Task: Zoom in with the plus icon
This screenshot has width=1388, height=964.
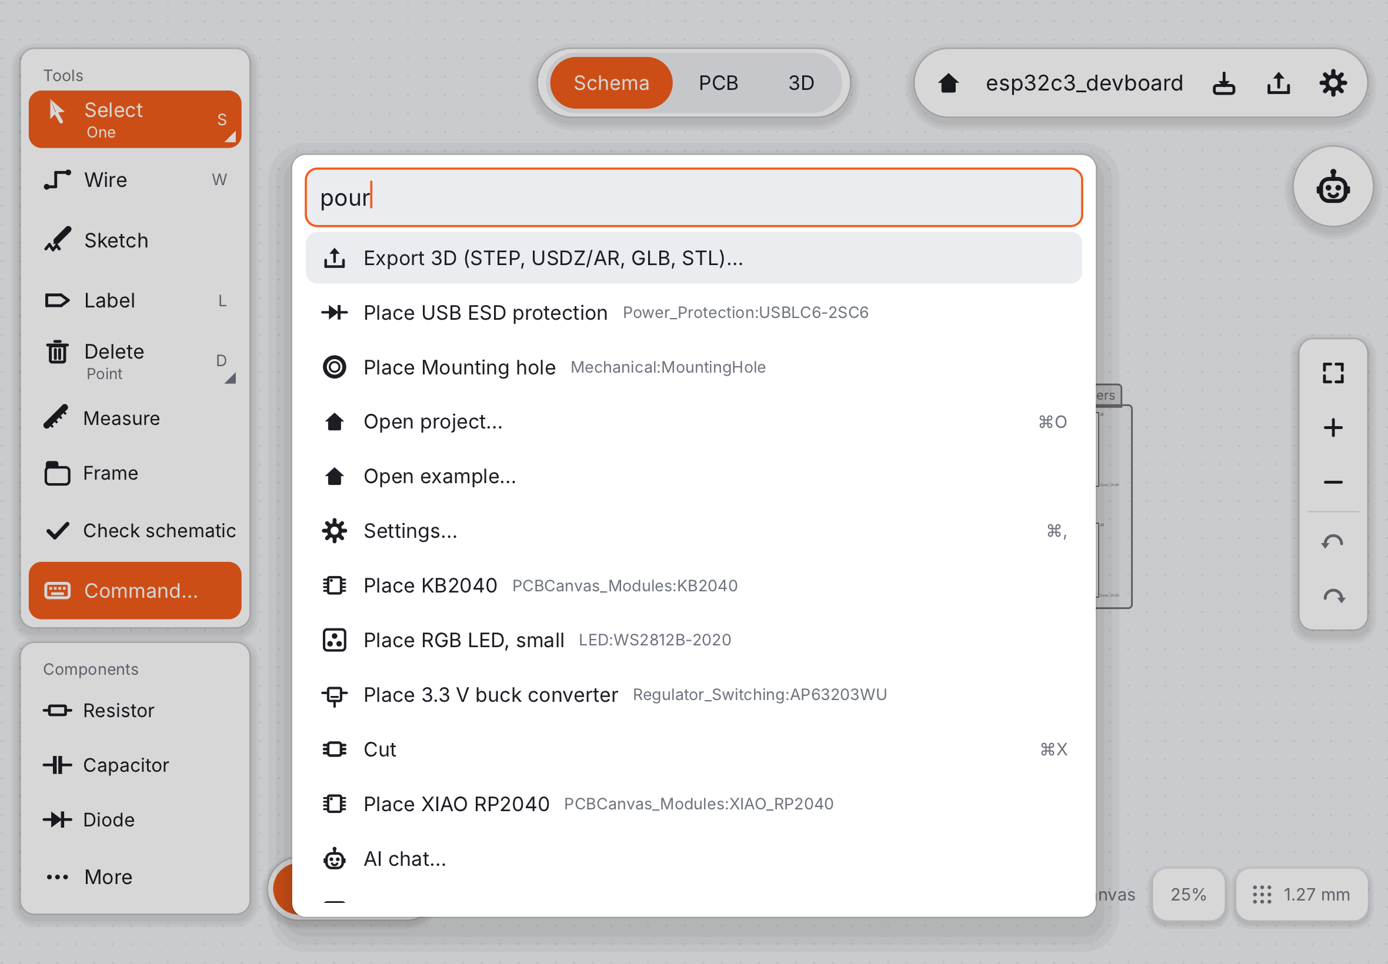Action: coord(1332,428)
